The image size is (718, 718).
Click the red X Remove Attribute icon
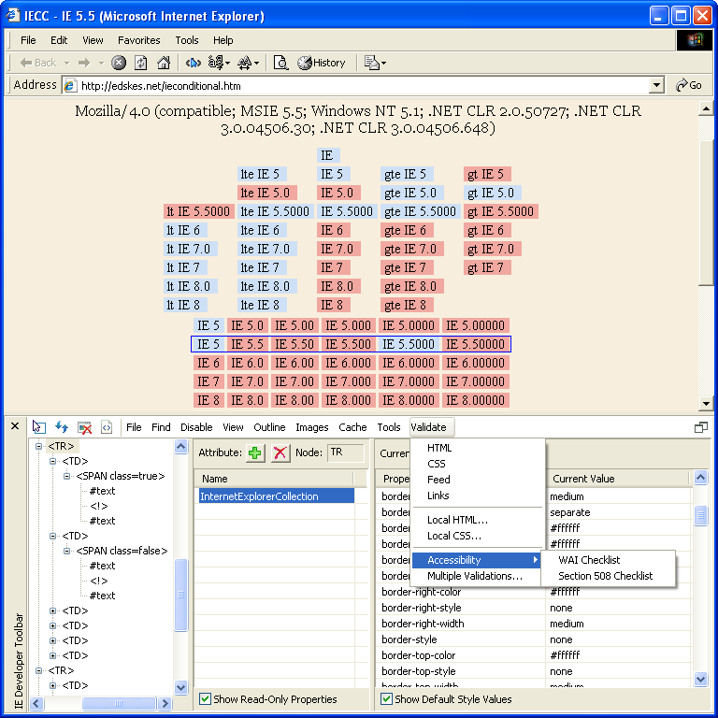(x=280, y=452)
